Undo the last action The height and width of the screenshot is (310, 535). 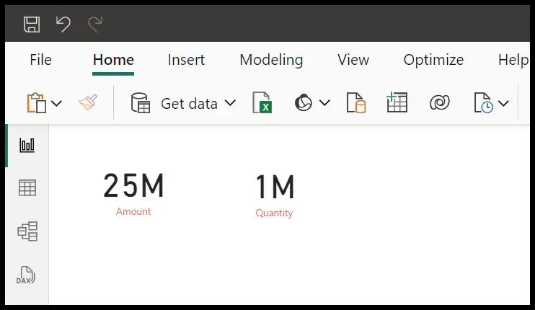tap(63, 25)
